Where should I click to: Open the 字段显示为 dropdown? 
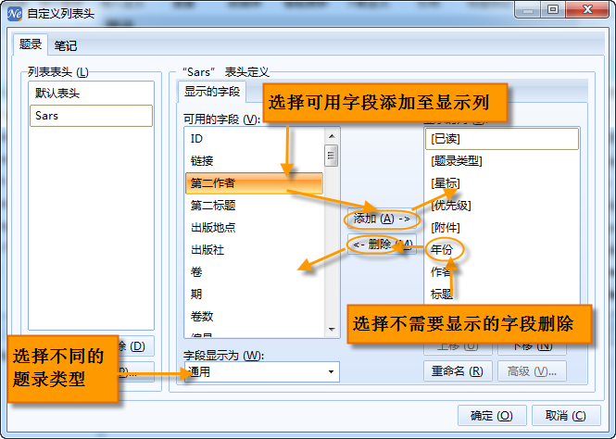(261, 371)
